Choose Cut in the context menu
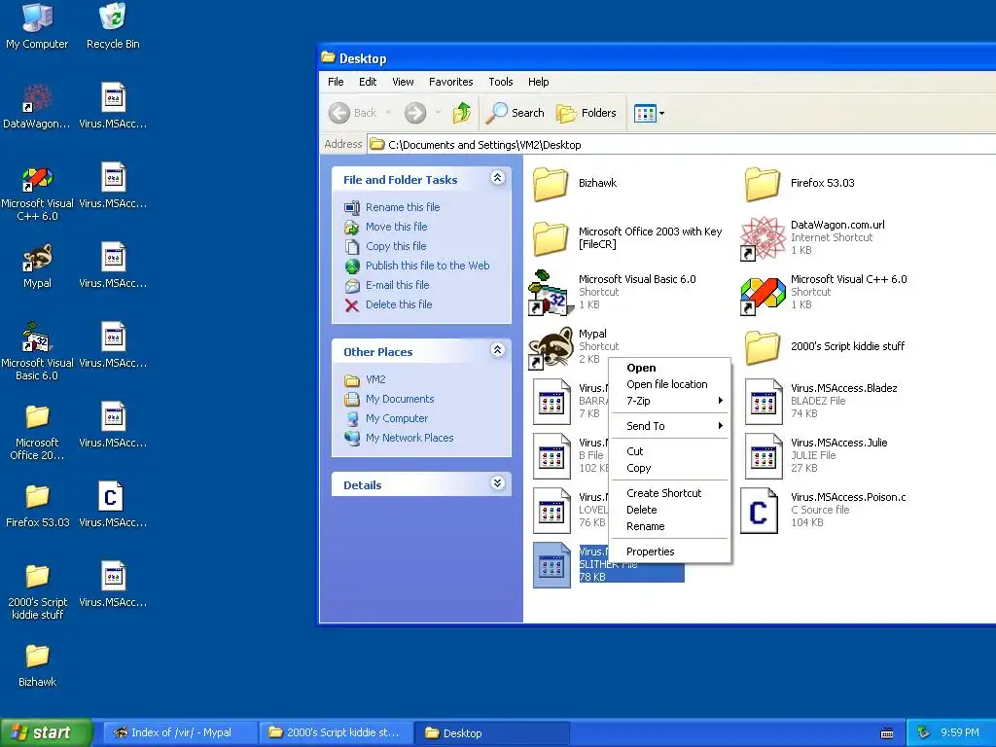The image size is (996, 747). click(670, 451)
